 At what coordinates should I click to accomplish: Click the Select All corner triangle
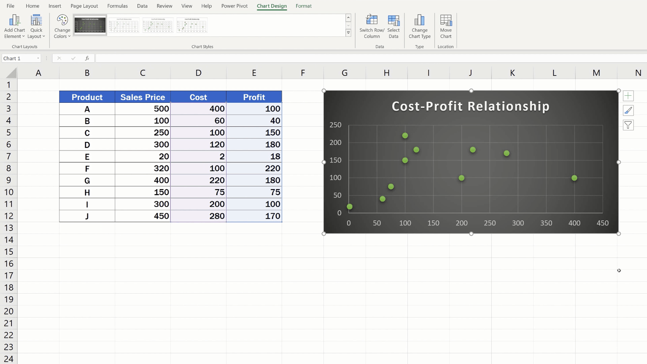click(11, 73)
